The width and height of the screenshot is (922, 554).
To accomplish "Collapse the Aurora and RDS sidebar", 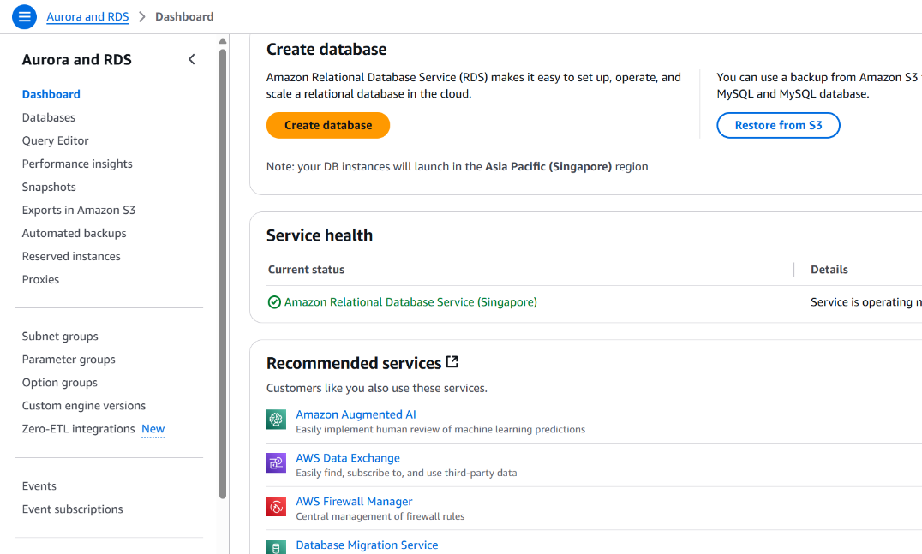I will click(192, 59).
